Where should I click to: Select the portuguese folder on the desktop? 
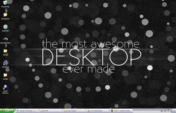[x=5, y=16]
